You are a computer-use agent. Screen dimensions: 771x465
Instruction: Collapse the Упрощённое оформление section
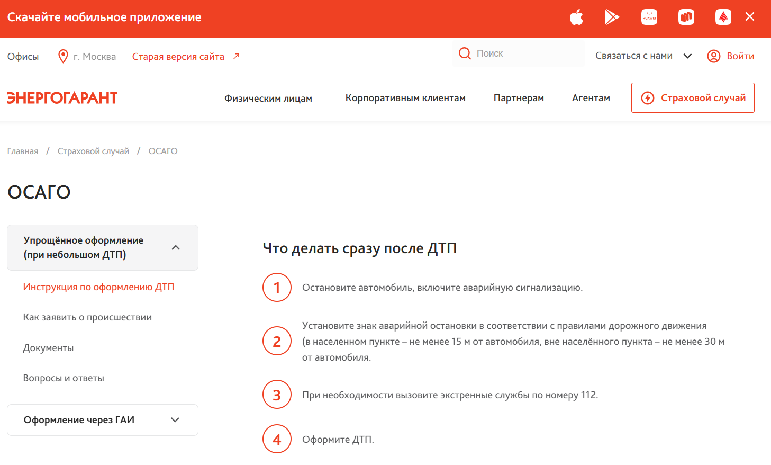(103, 248)
